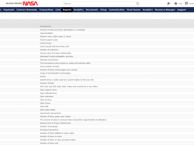The width and height of the screenshot is (194, 145).
Task: Click the NASA logo
Action: [30, 3]
